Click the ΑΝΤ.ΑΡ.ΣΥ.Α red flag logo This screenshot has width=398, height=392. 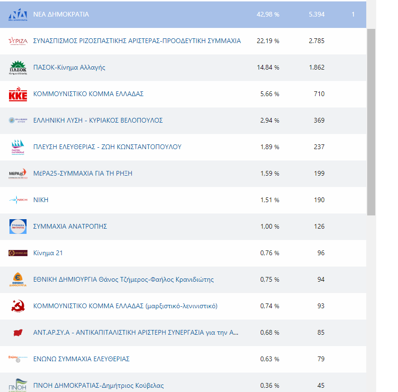pos(18,333)
